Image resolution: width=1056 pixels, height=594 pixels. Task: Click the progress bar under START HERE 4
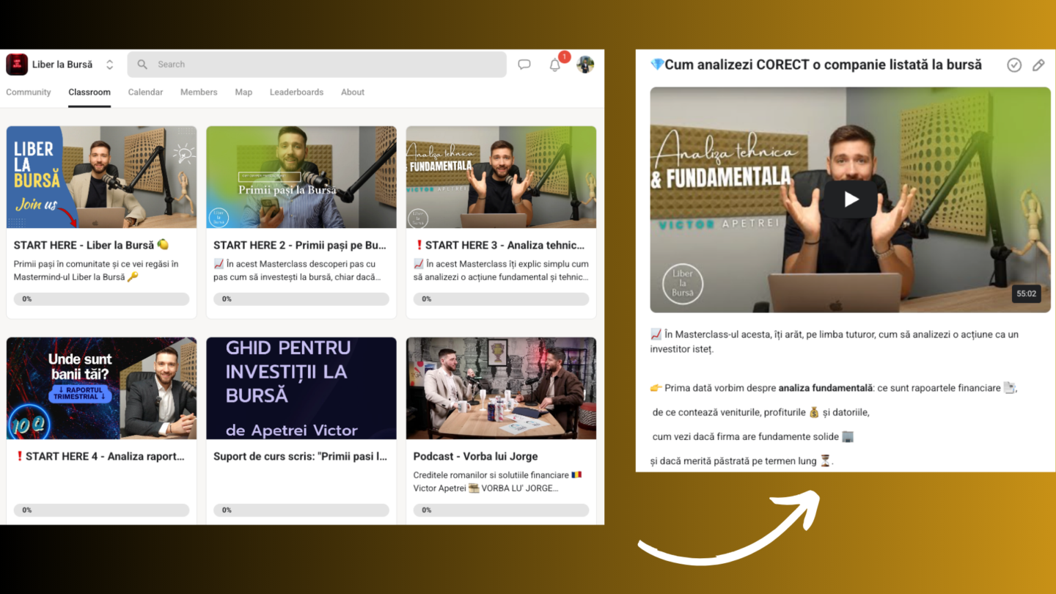(x=101, y=510)
